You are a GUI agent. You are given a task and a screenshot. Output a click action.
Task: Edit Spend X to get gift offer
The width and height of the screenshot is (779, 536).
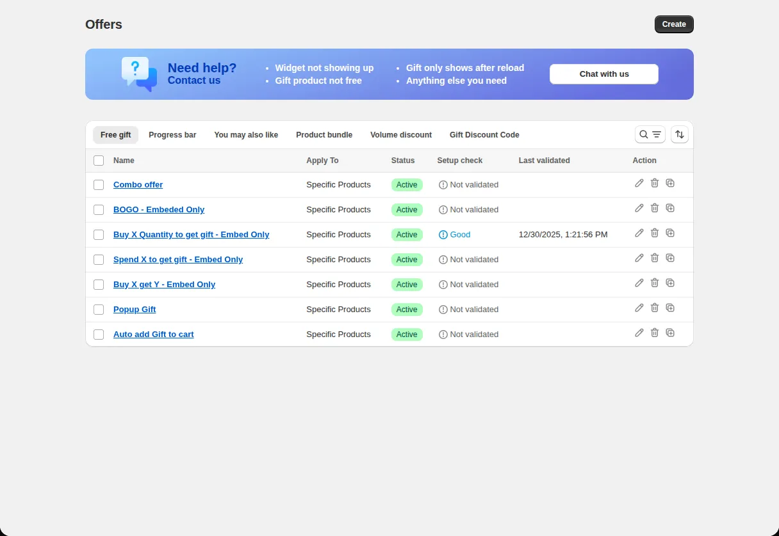(x=639, y=258)
